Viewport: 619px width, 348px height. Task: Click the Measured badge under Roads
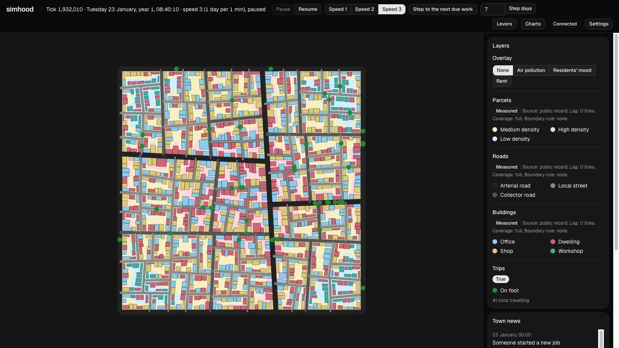[506, 167]
